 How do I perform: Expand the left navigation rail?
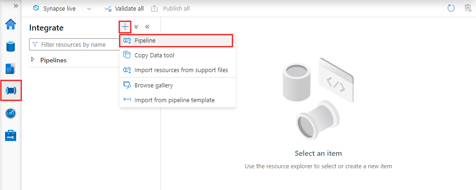click(x=16, y=6)
